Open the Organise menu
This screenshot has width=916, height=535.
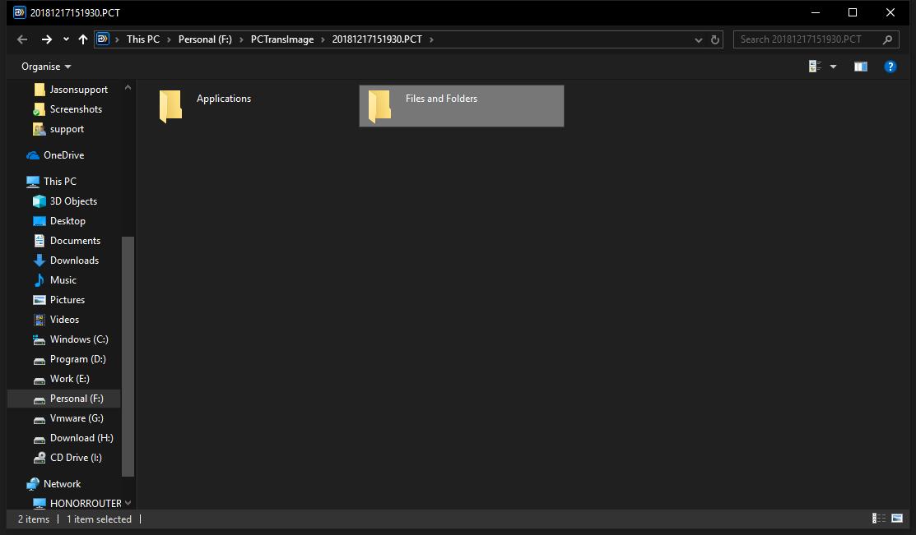[46, 67]
